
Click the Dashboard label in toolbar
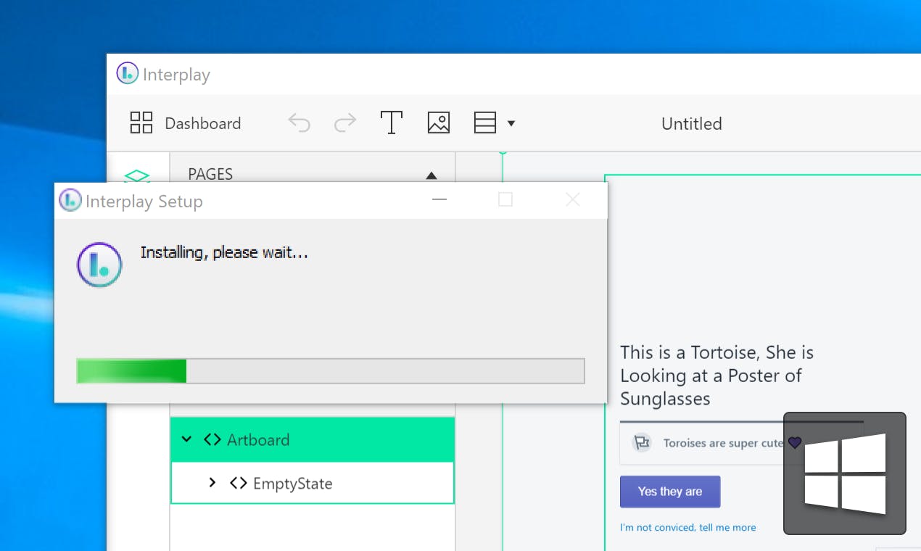tap(203, 123)
